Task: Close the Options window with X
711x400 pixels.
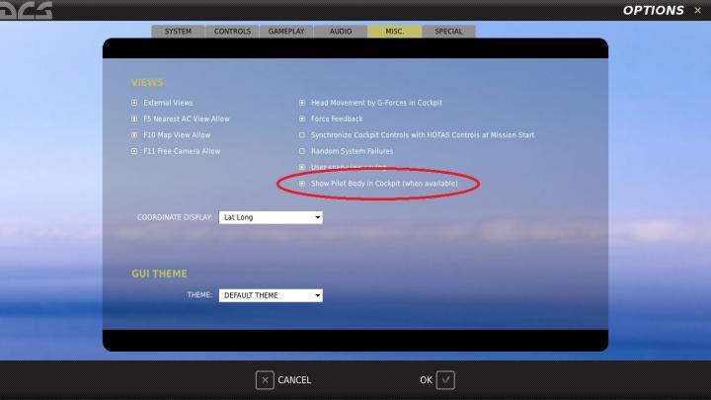Action: point(697,11)
